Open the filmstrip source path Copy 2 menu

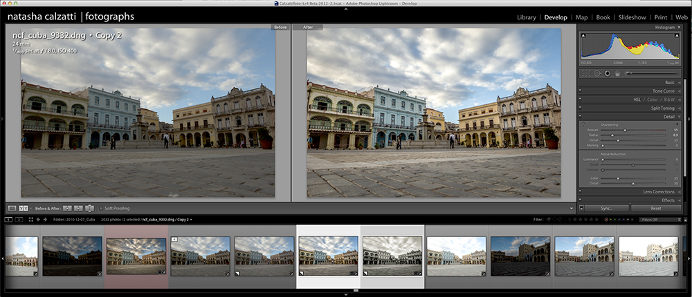(x=191, y=220)
